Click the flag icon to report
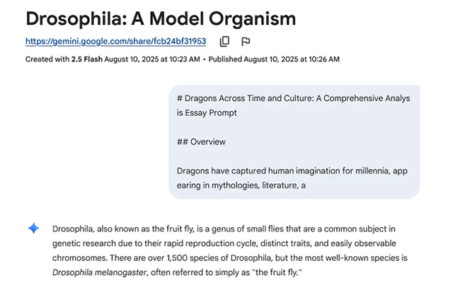453x283 pixels. [x=246, y=41]
